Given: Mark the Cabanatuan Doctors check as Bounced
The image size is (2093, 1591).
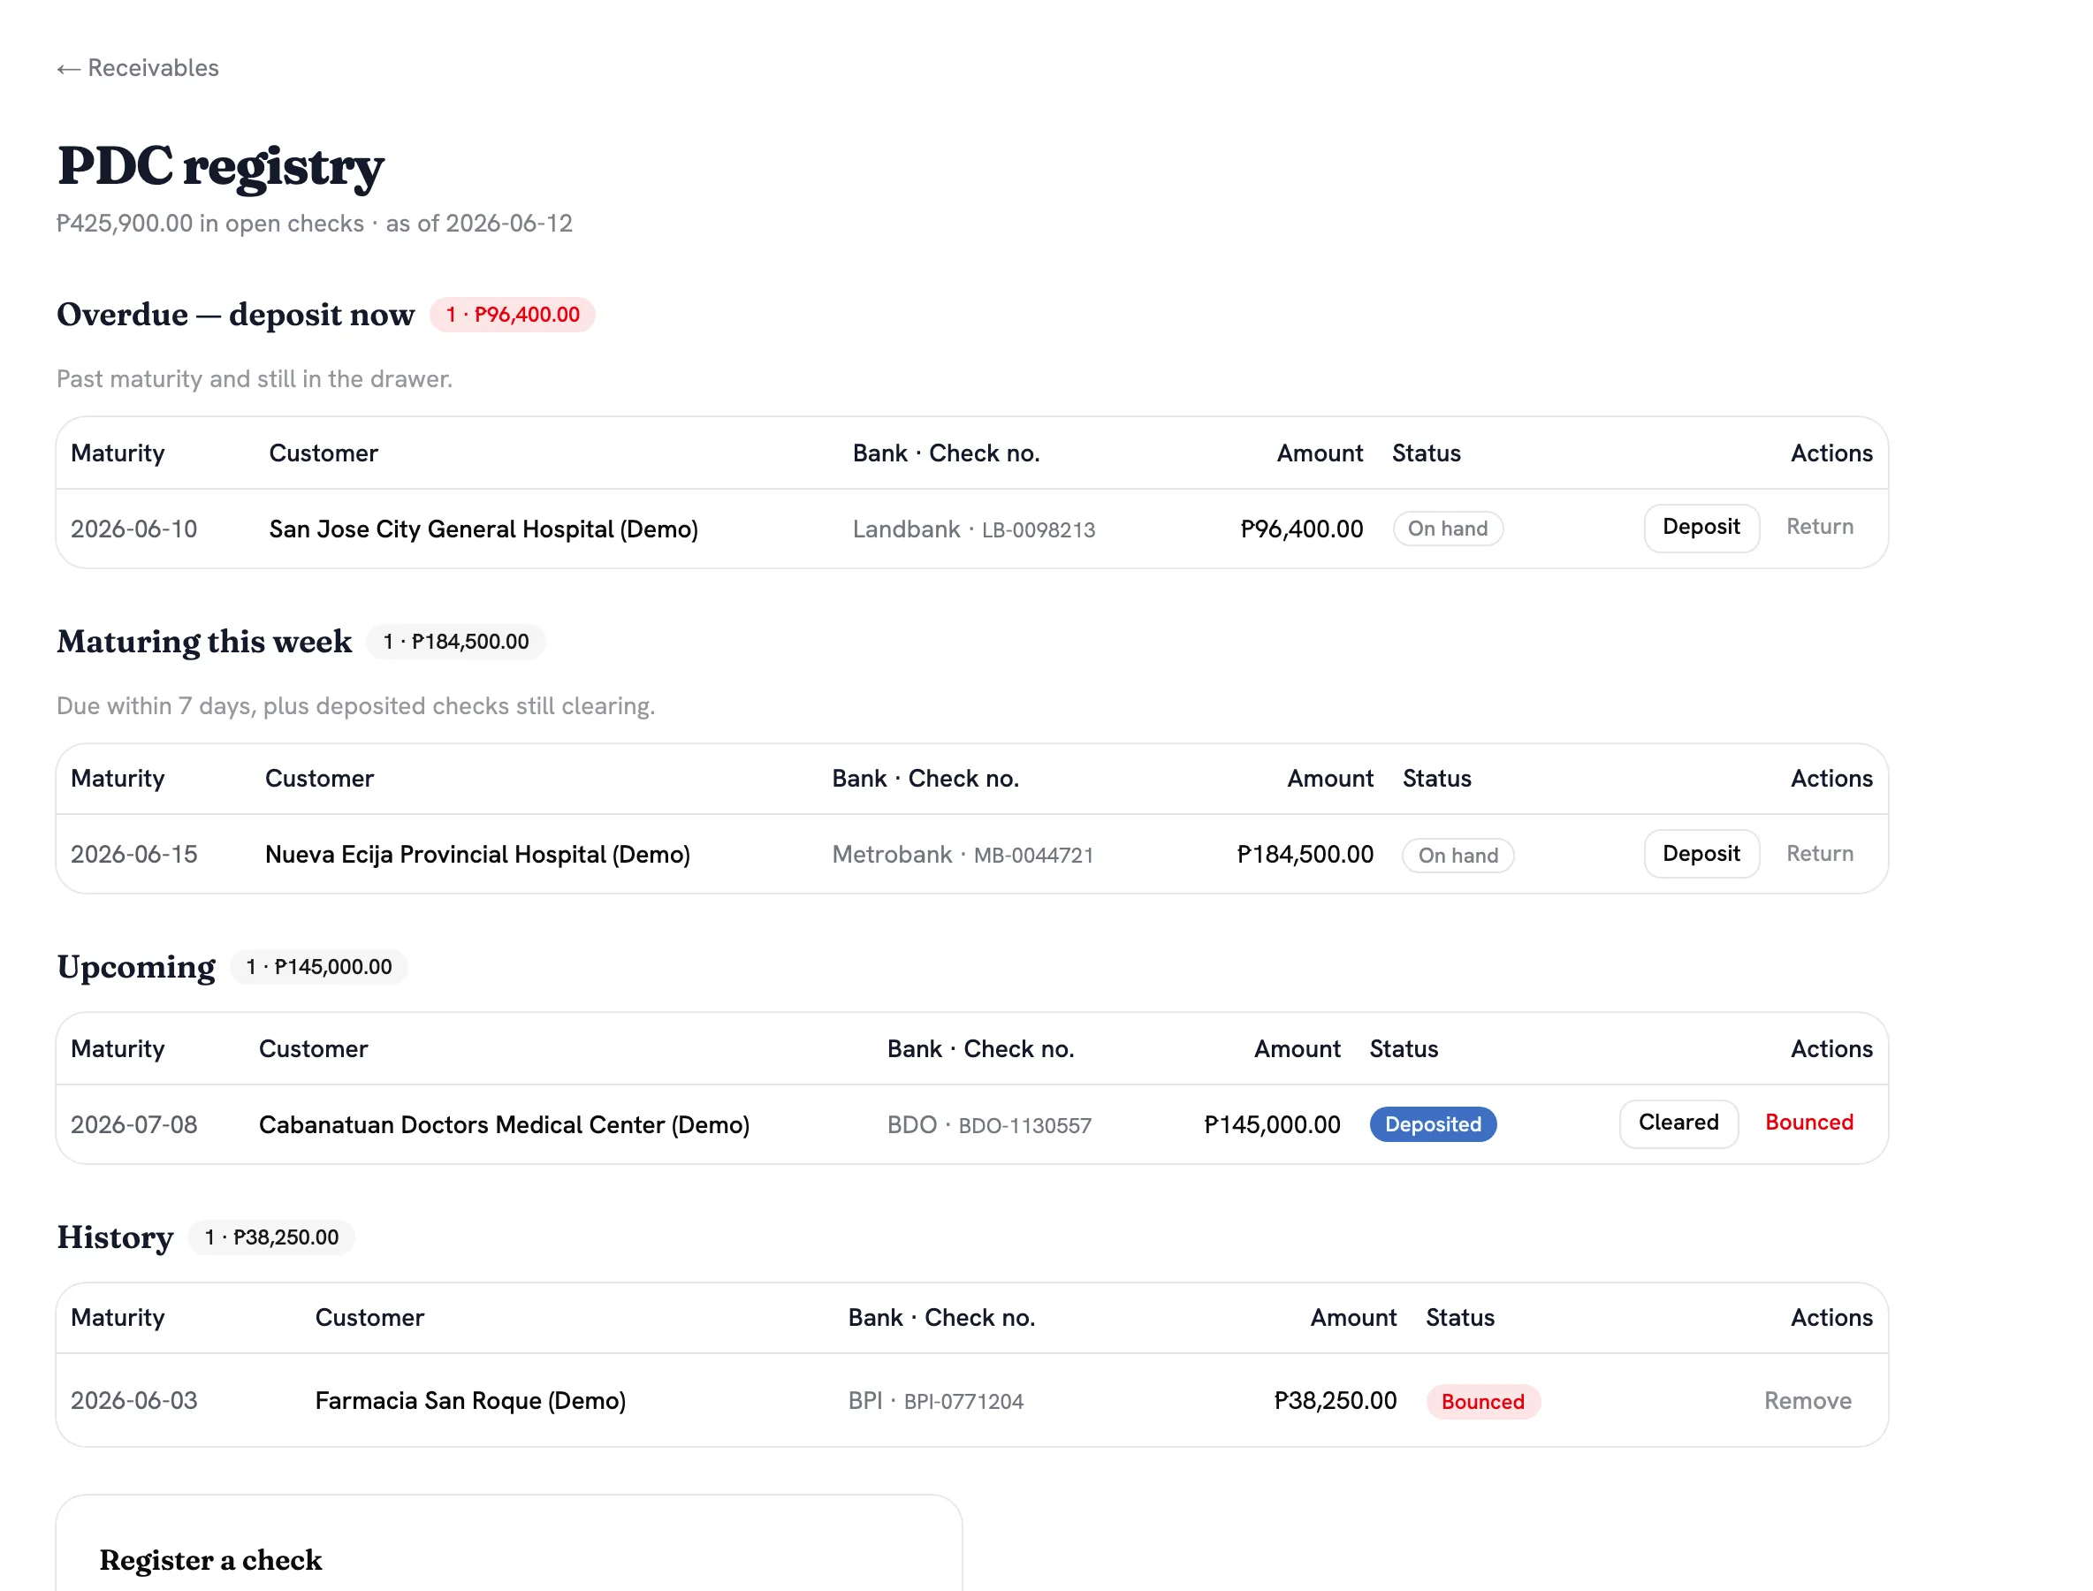Looking at the screenshot, I should [x=1809, y=1123].
